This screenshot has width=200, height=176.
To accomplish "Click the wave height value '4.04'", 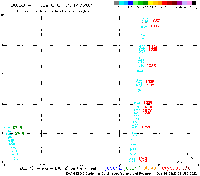I will pyautogui.click(x=15, y=154).
